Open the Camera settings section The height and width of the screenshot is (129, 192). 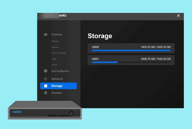pos(57,34)
